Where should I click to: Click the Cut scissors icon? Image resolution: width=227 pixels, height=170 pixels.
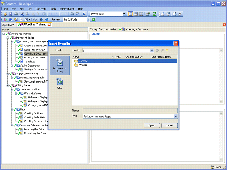coord(22,14)
